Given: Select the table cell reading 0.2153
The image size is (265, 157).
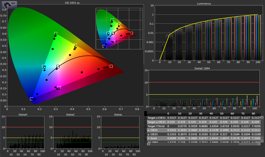Looking at the screenshot, I should [x=172, y=134].
